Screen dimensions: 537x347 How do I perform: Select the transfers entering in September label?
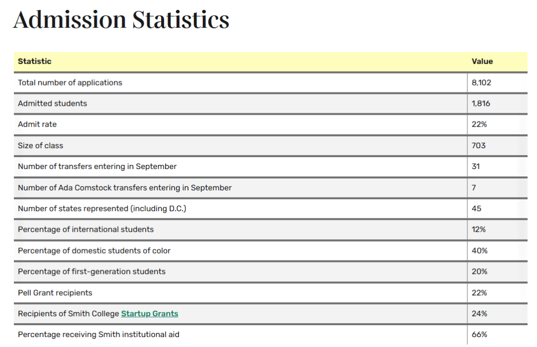97,167
